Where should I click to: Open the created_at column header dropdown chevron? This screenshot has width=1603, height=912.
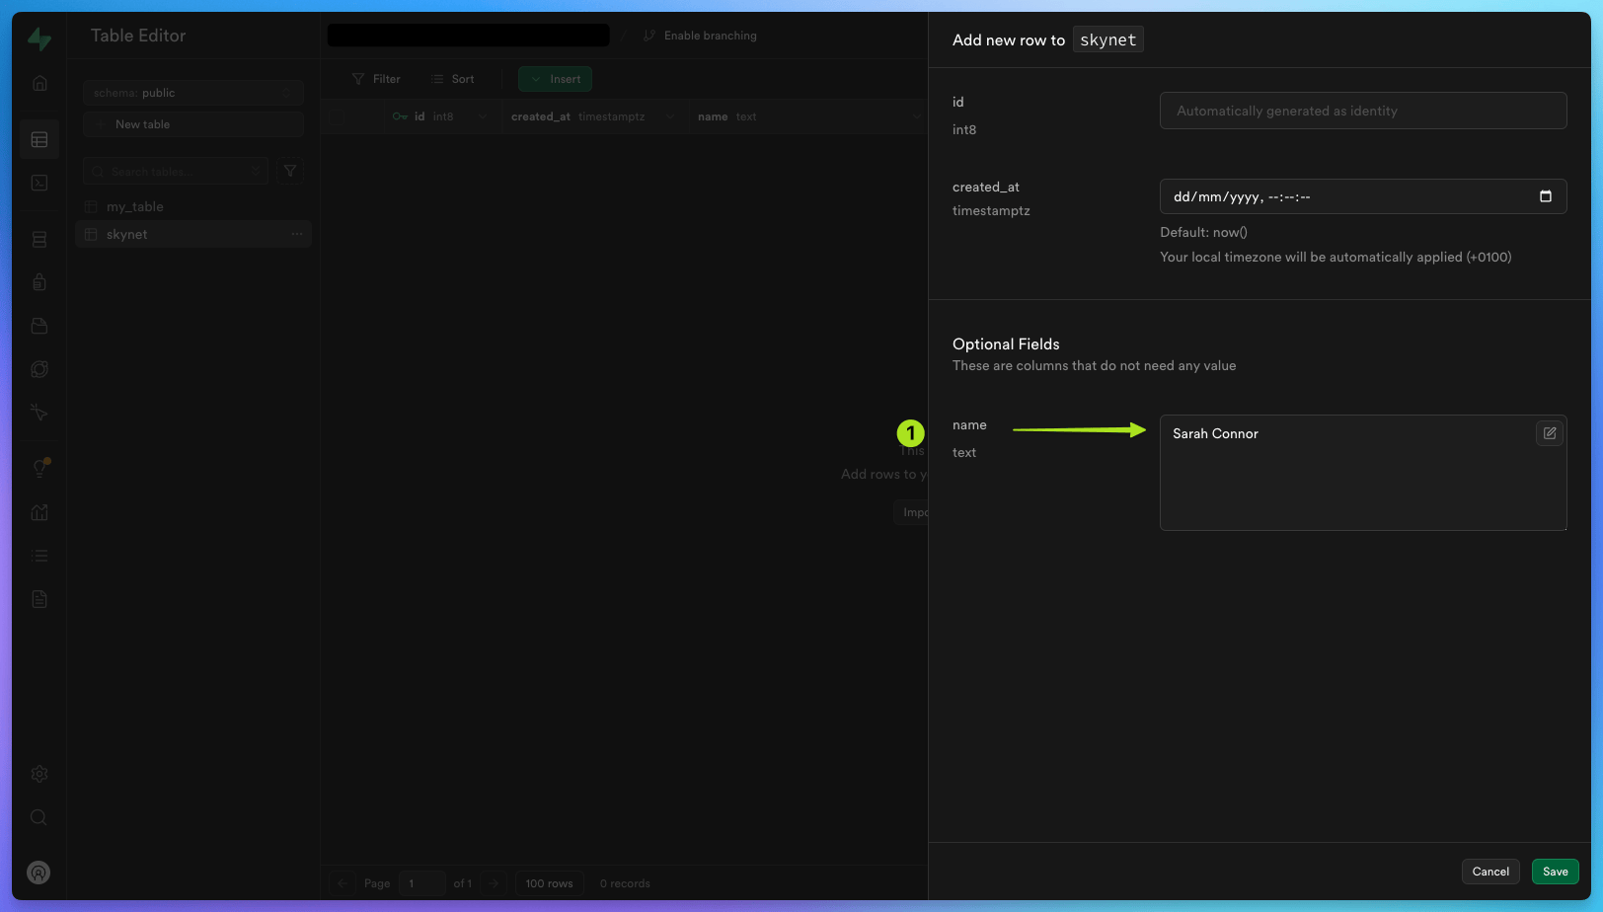pyautogui.click(x=670, y=116)
